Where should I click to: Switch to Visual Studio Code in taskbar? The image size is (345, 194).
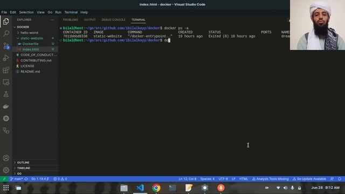(x=140, y=188)
